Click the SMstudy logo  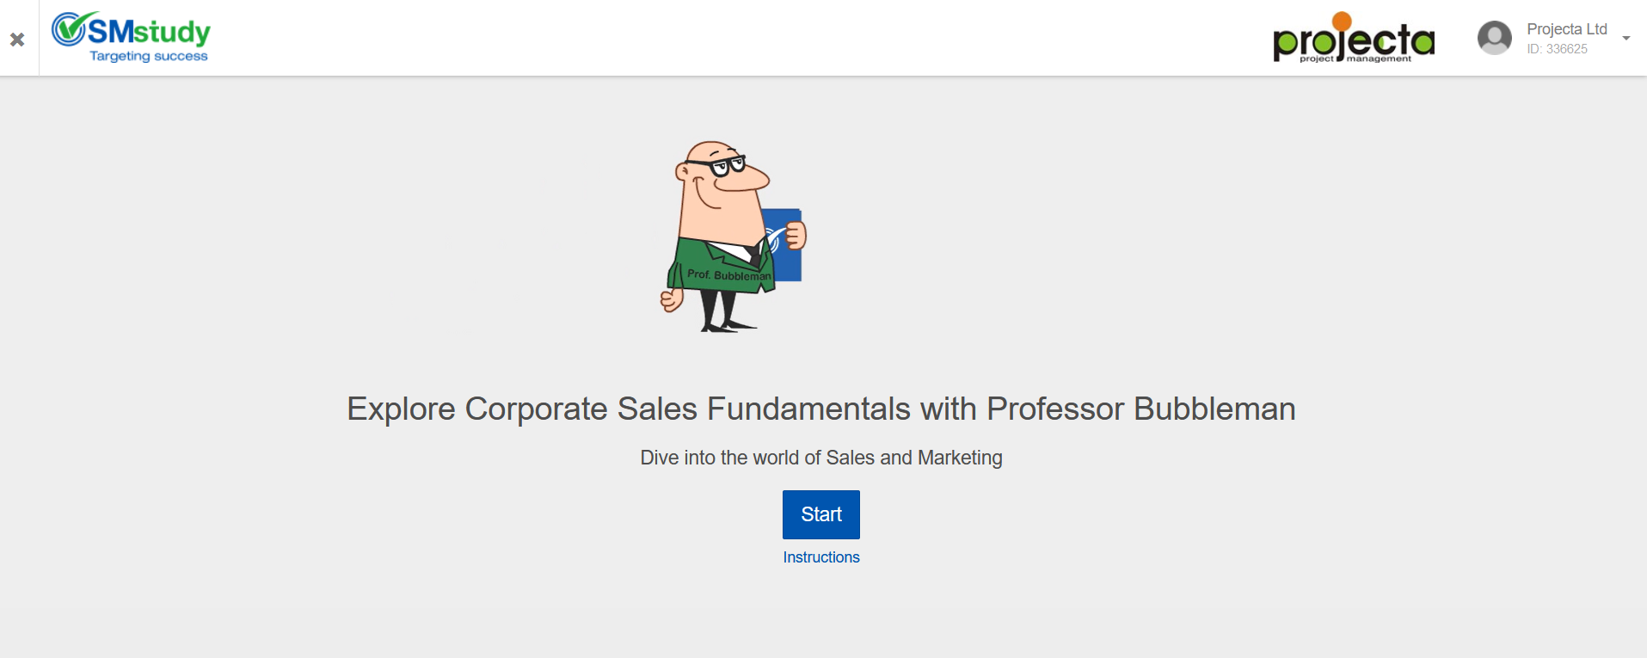[132, 37]
